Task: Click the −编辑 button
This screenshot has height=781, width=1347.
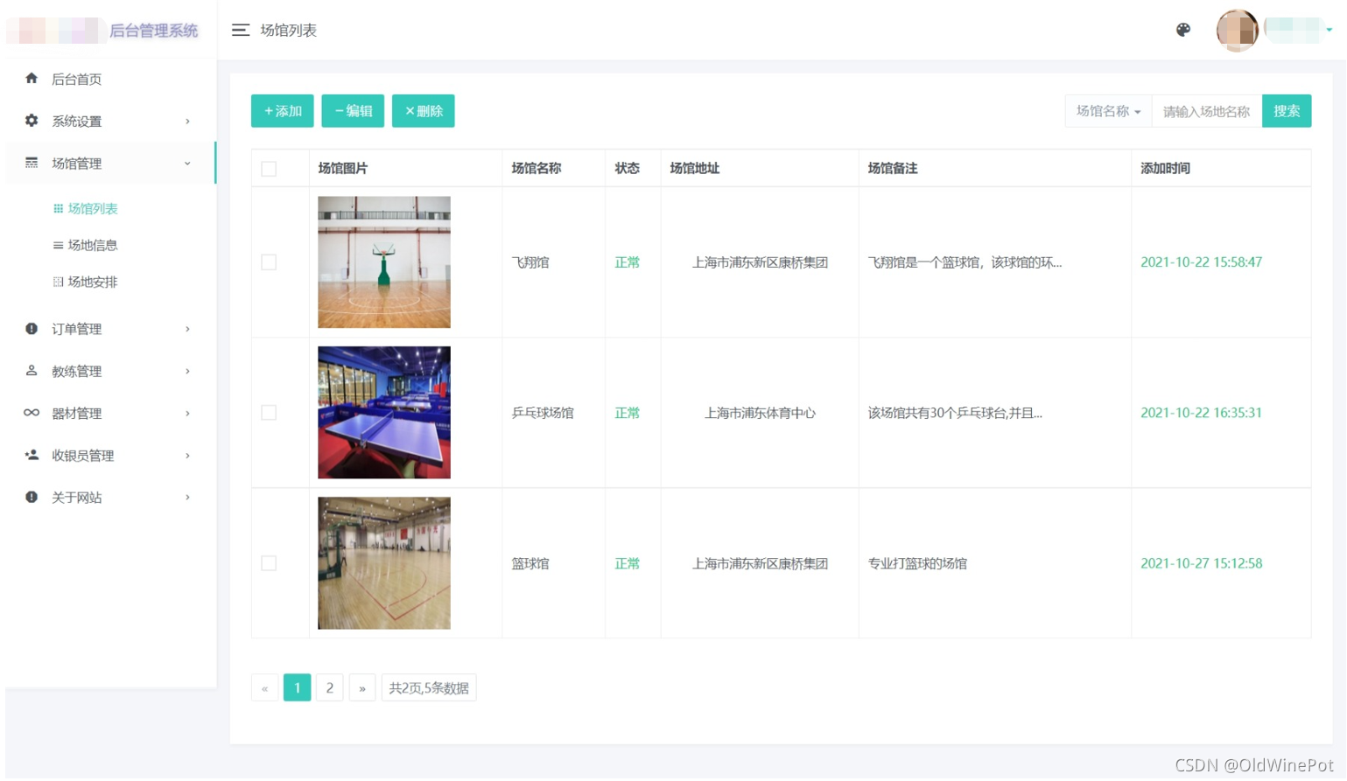Action: (353, 111)
